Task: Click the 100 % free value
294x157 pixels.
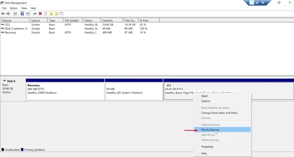Action: [x=143, y=29]
